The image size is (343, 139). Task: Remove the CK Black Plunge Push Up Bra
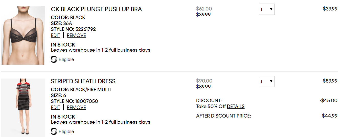[x=76, y=36]
